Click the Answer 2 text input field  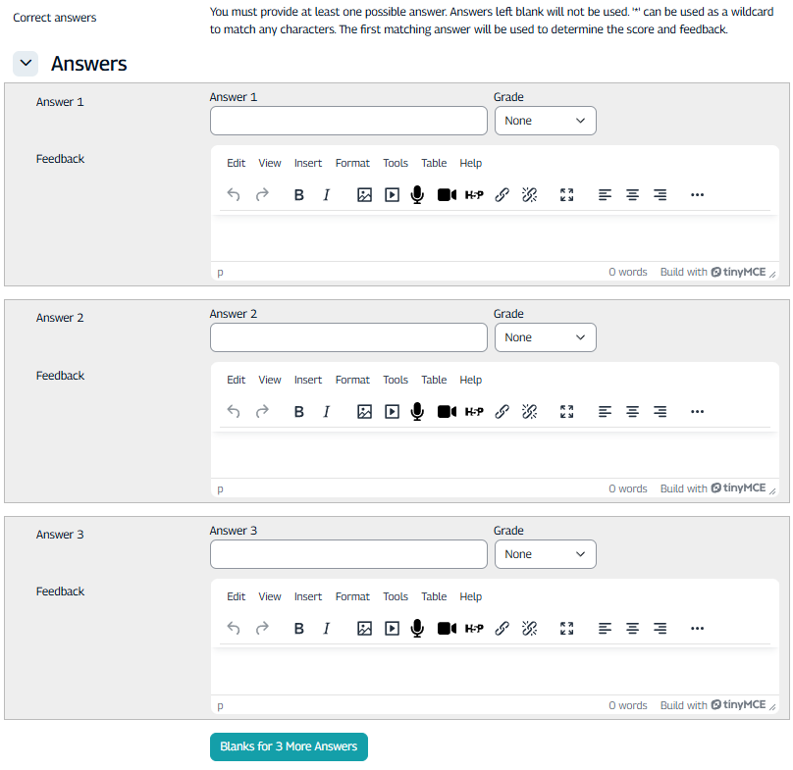click(348, 337)
